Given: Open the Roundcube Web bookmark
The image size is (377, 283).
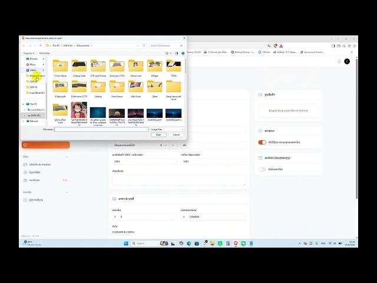Looking at the screenshot, I should (216, 52).
